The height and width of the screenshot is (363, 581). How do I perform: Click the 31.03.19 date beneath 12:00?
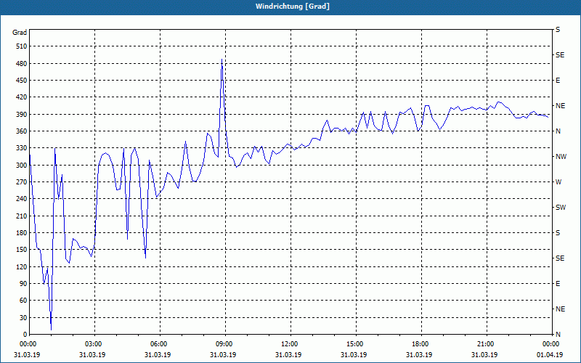[x=288, y=355]
